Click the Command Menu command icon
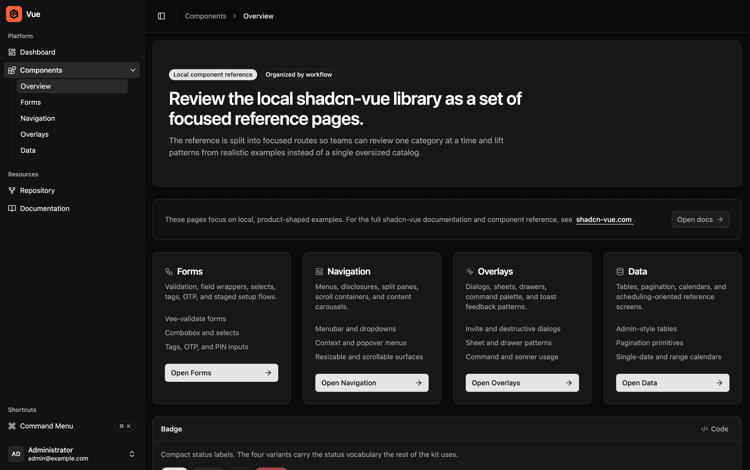This screenshot has height=470, width=750. click(x=12, y=426)
